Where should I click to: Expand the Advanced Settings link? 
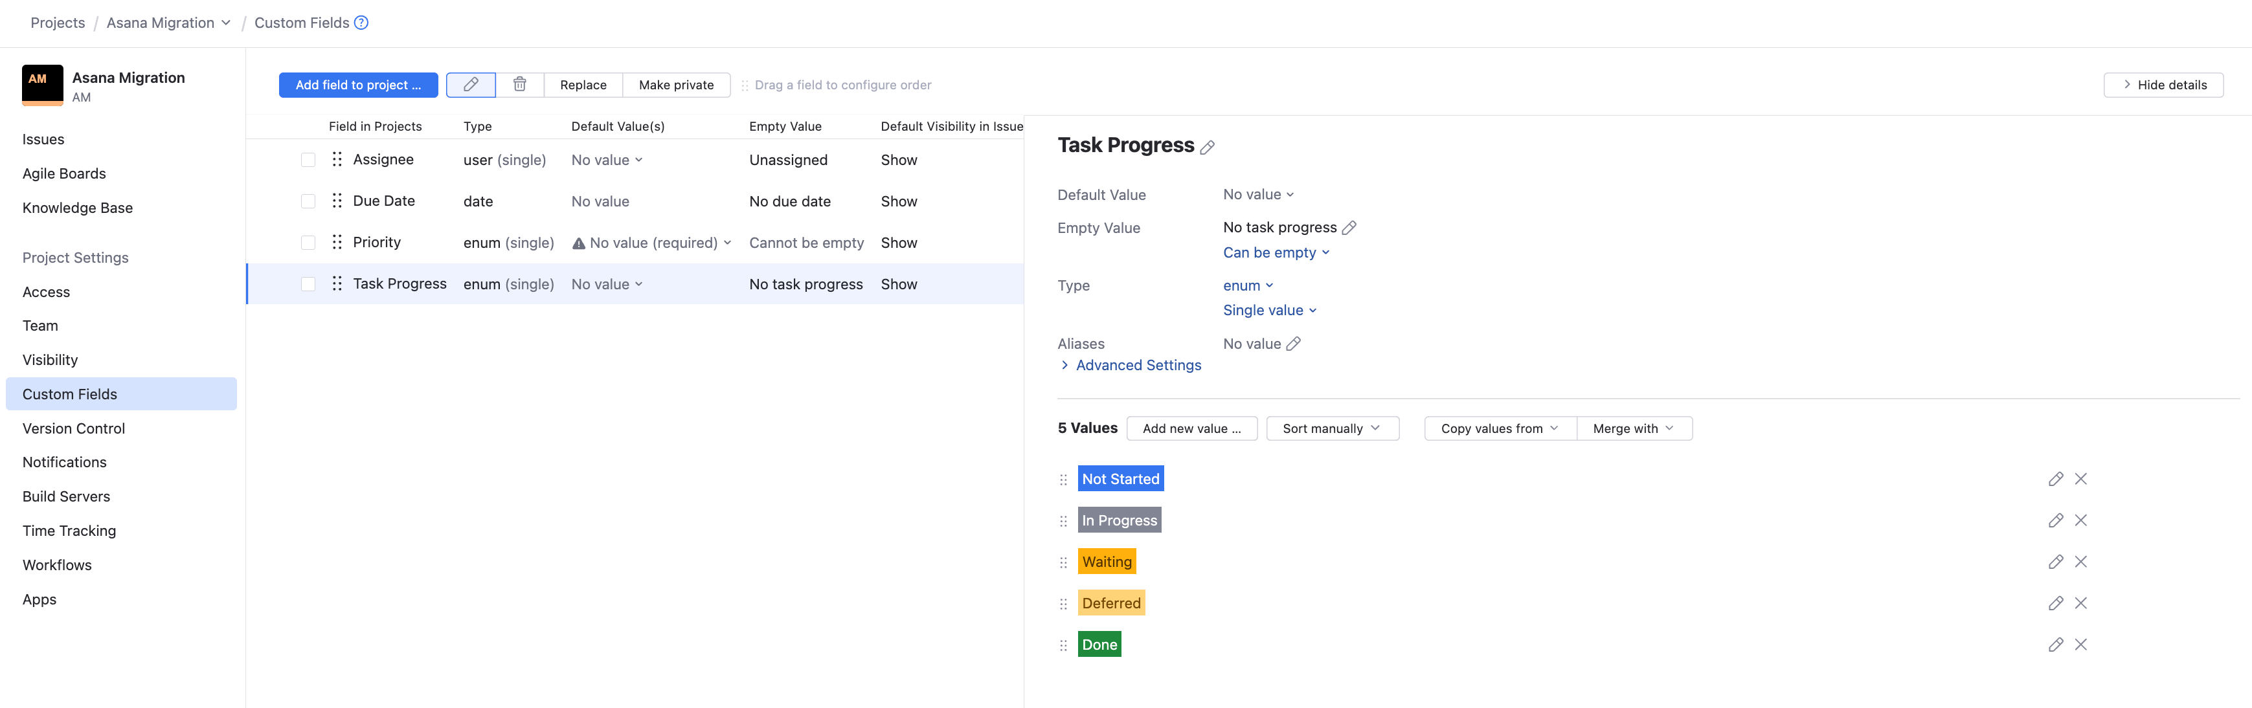[1138, 364]
